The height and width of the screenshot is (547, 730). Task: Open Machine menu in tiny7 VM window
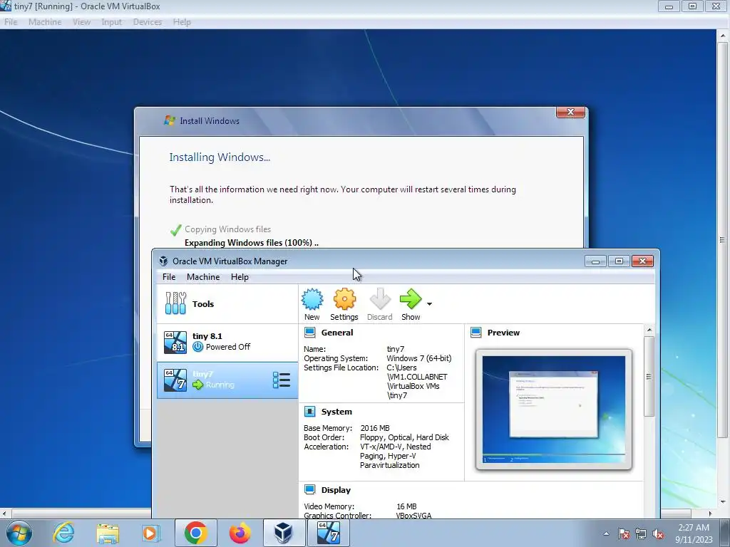pyautogui.click(x=45, y=22)
